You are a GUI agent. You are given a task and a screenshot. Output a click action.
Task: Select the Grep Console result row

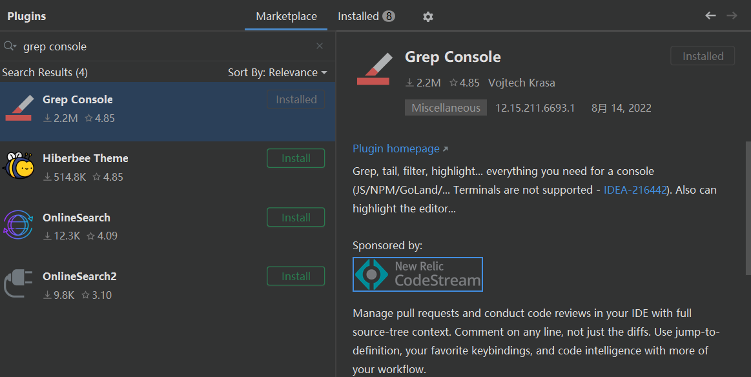[168, 111]
